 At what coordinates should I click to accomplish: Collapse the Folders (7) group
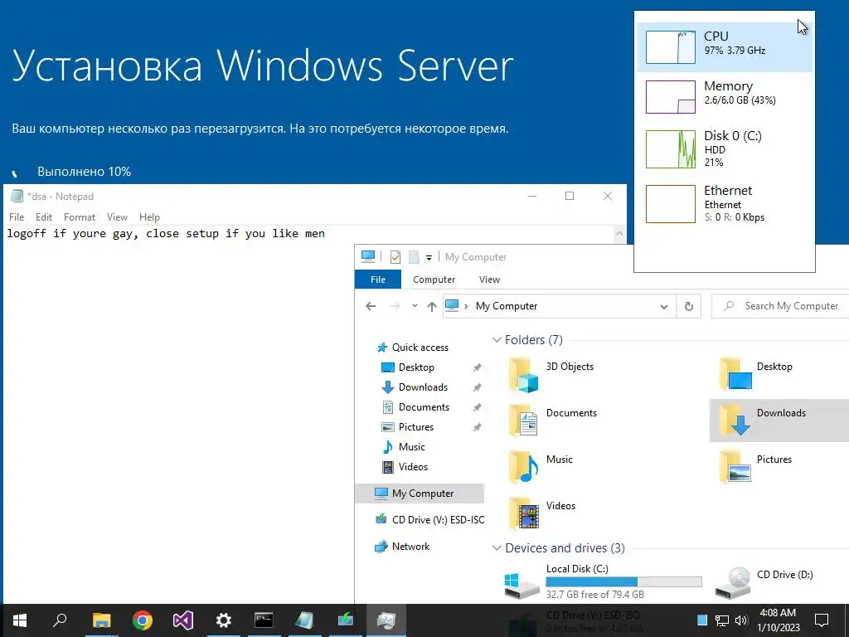coord(497,340)
